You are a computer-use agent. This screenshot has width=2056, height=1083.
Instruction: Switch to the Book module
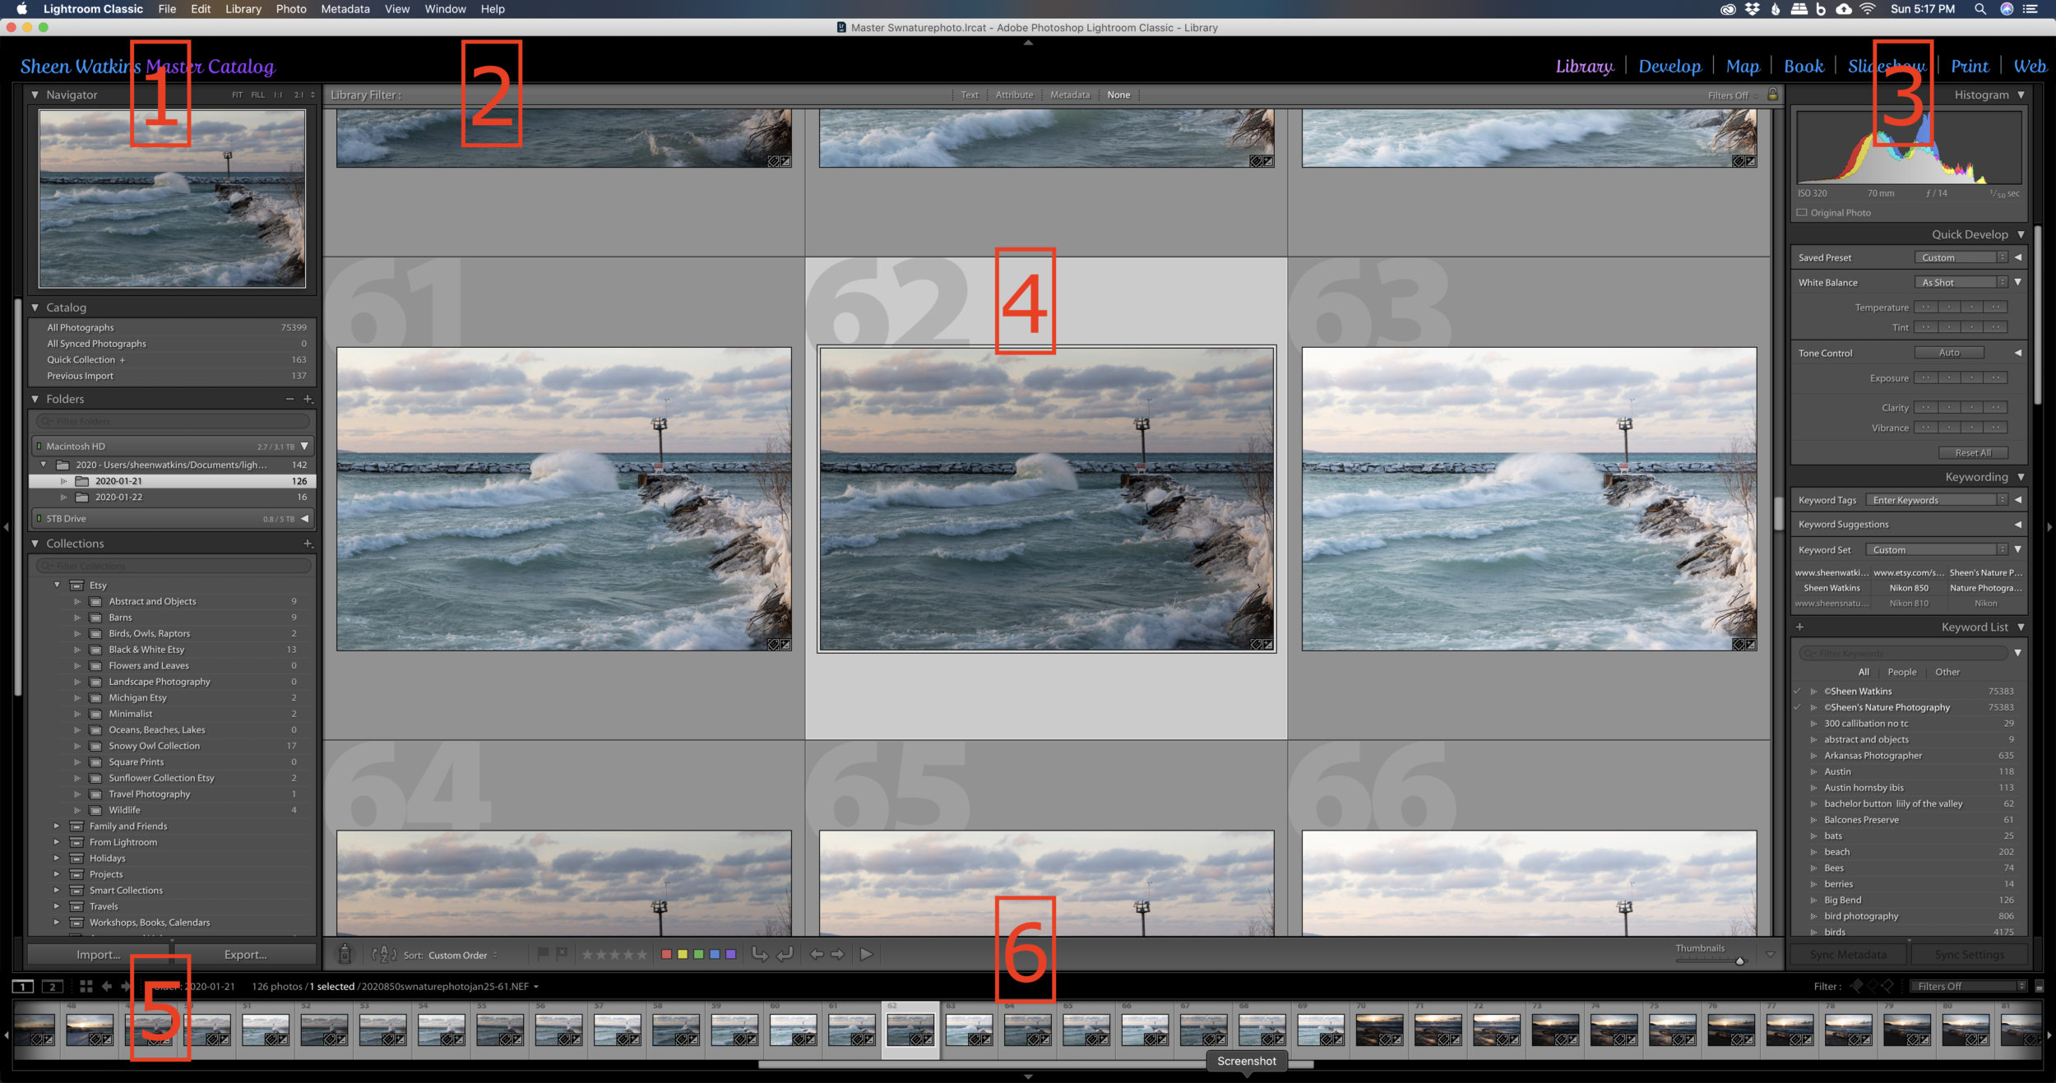[x=1804, y=66]
